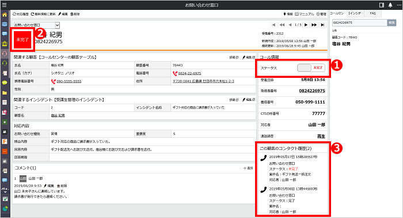Open the お問い合わせ窓口 dropdown
Screen dimensions: 403x218
[x=37, y=25]
